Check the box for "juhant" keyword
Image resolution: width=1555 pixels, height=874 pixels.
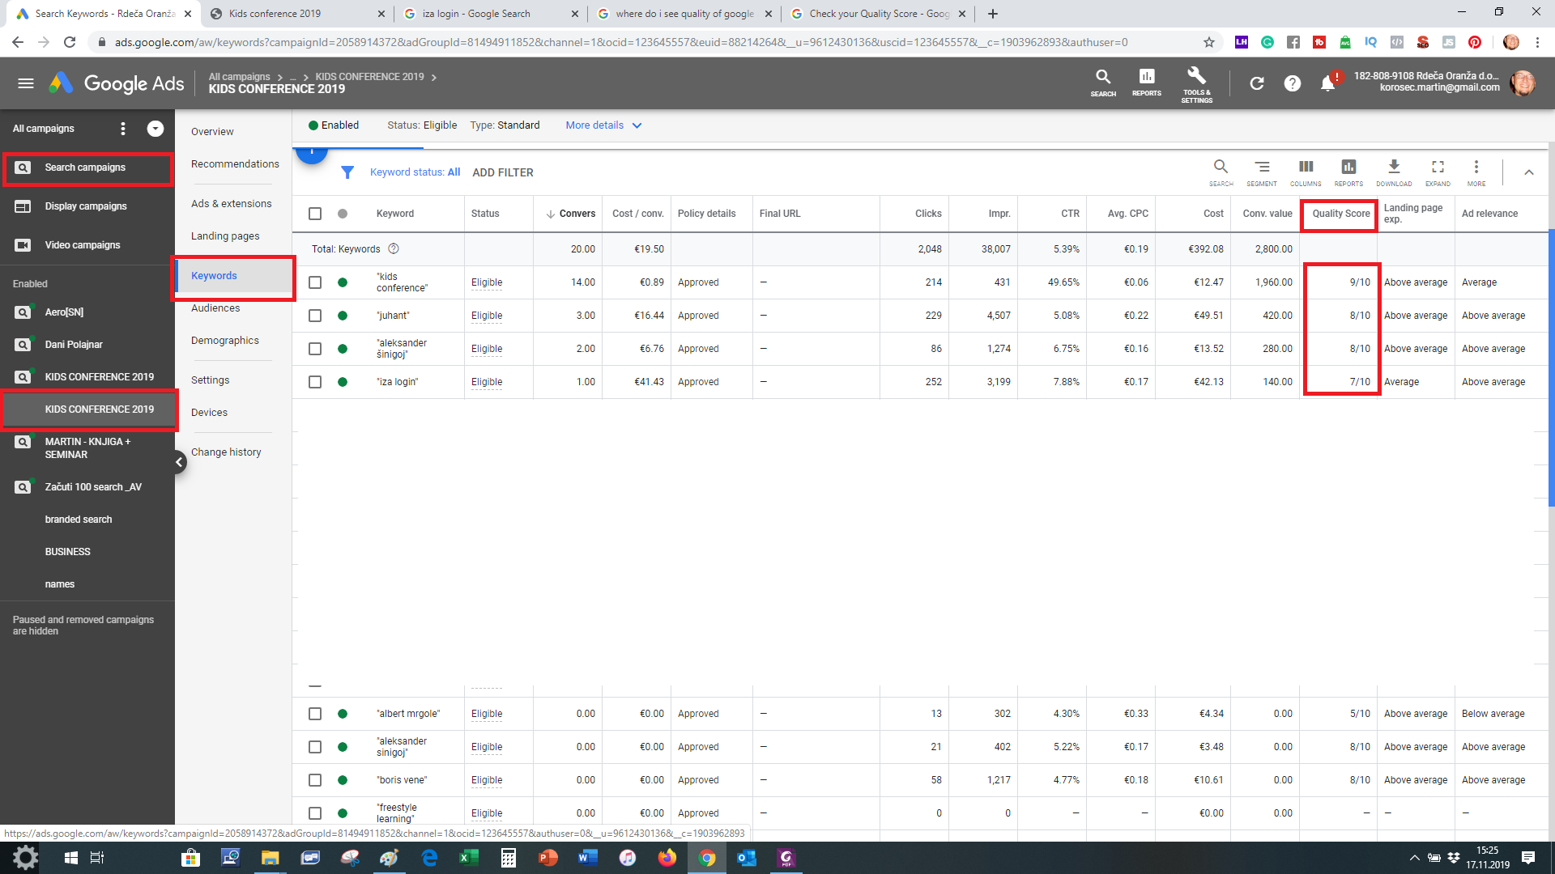pyautogui.click(x=315, y=316)
